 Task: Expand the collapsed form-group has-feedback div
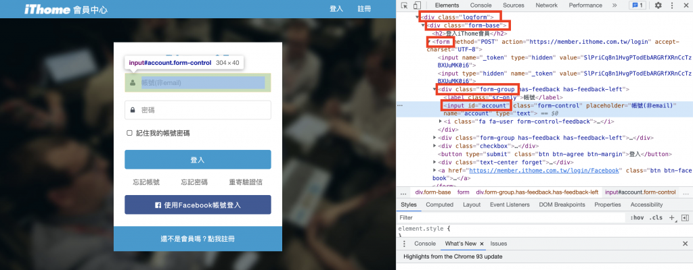tap(434, 138)
